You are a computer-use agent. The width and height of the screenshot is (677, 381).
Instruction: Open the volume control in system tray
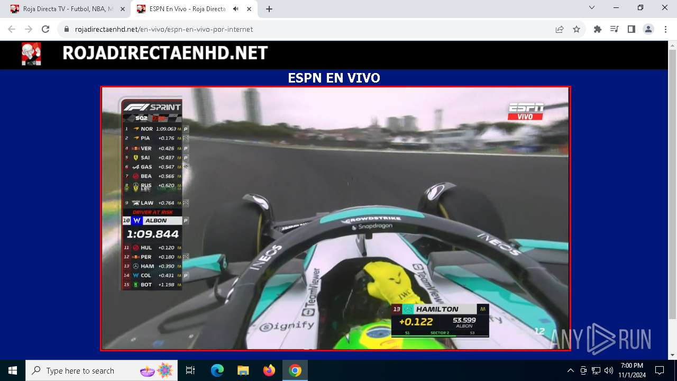[609, 370]
